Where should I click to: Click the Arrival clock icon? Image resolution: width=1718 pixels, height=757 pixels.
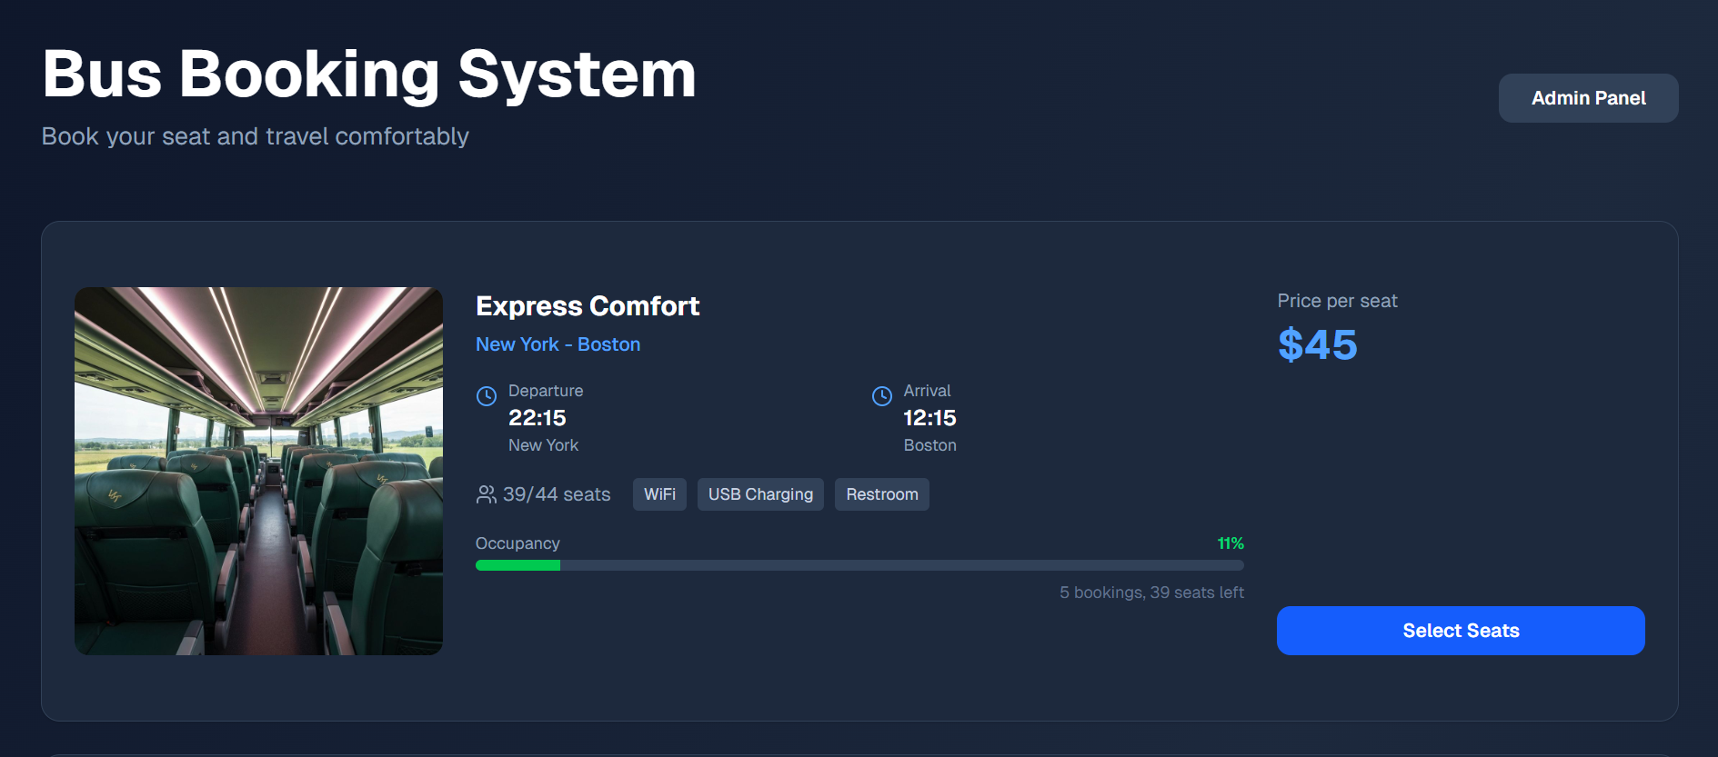coord(881,396)
